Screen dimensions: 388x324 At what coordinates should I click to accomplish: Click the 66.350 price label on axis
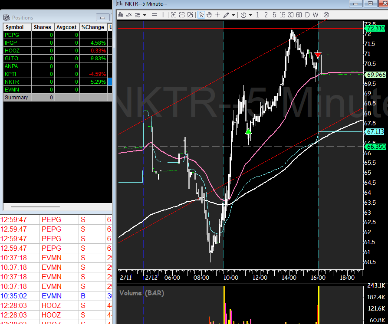(375, 147)
